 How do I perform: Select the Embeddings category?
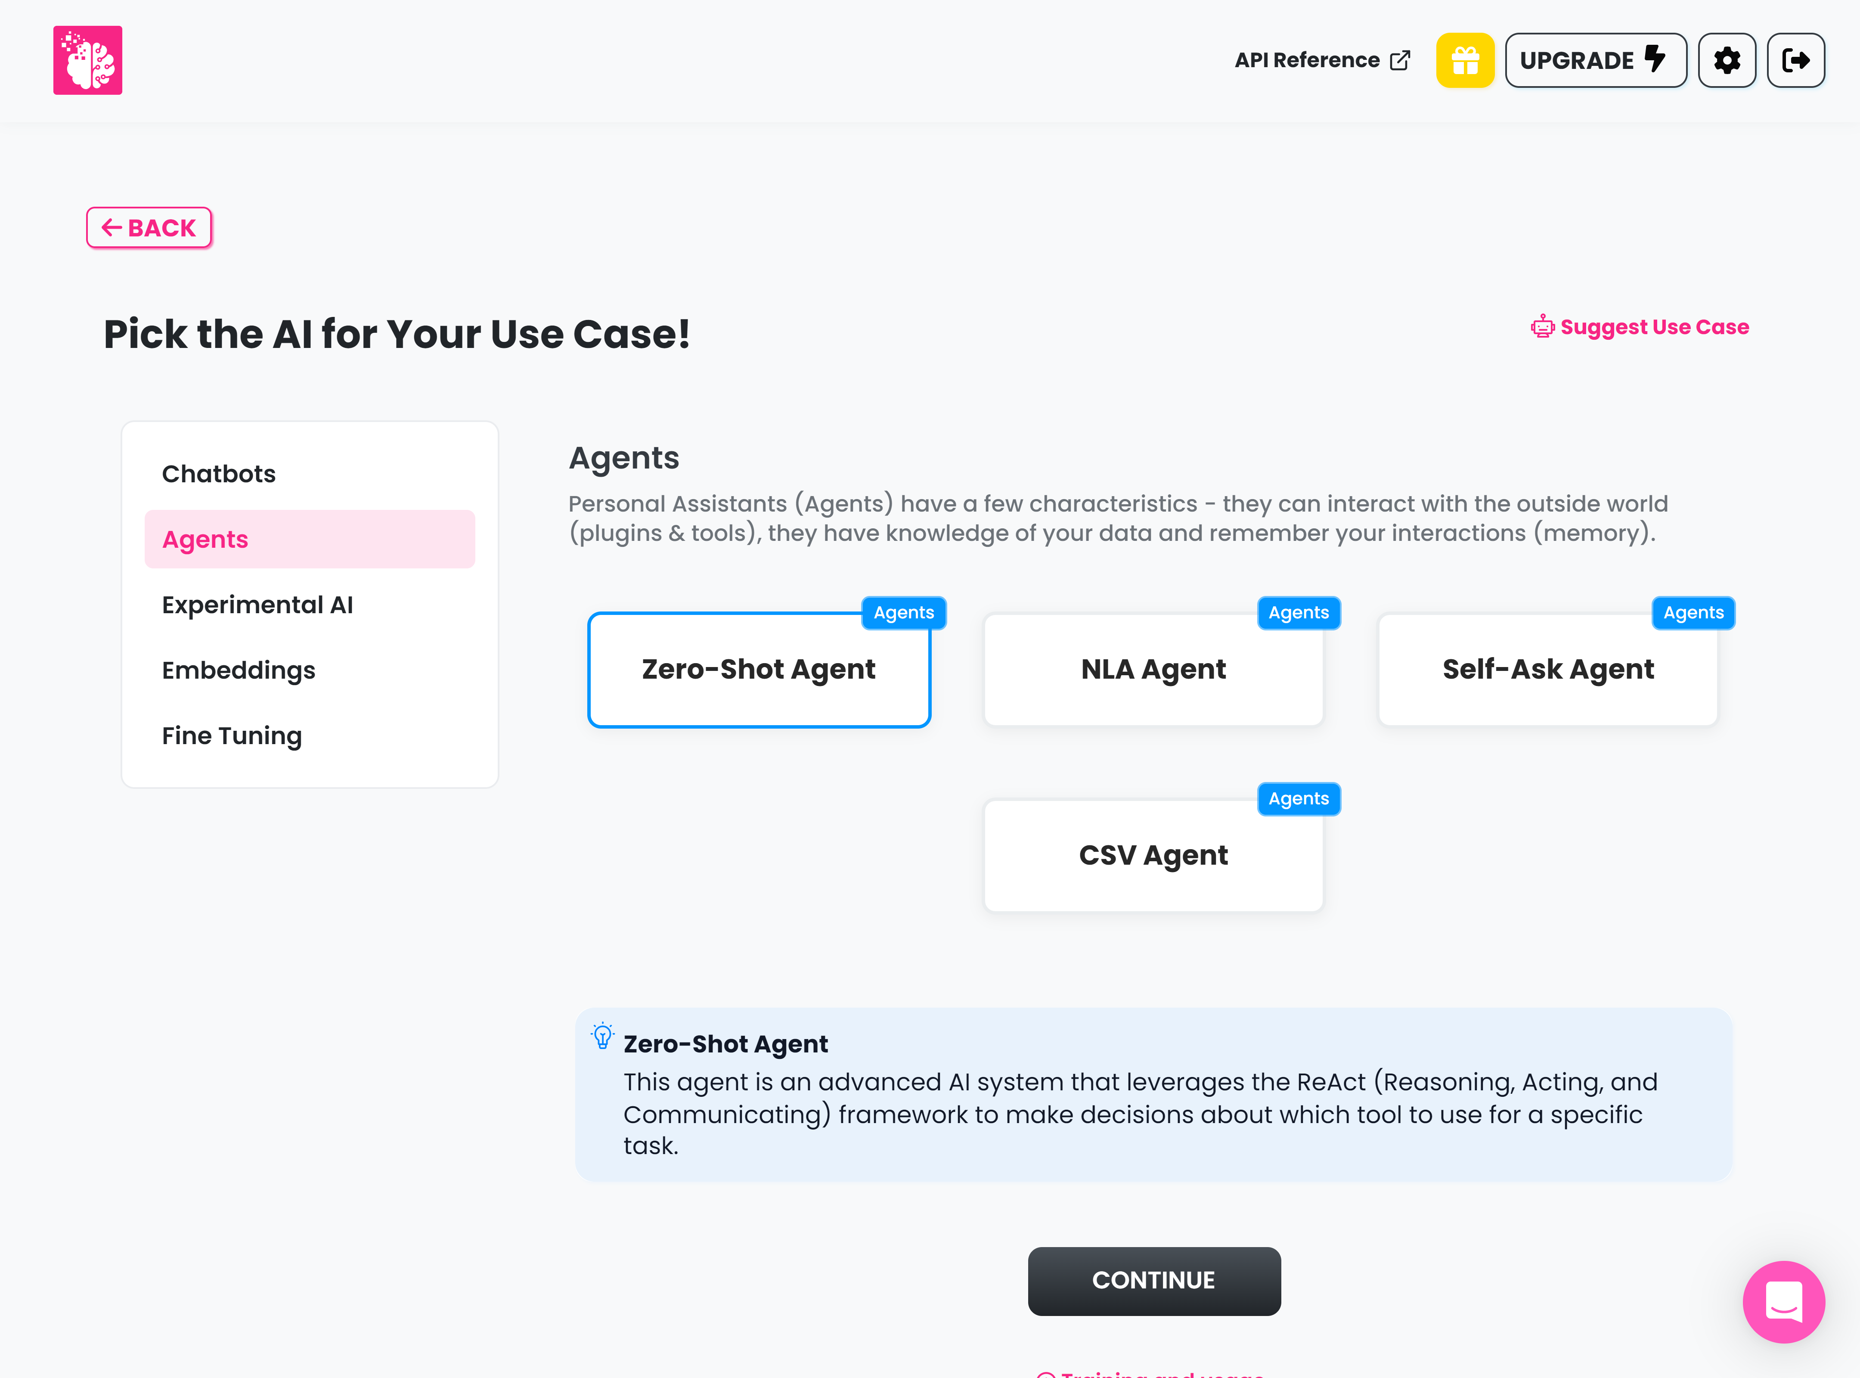(x=239, y=670)
